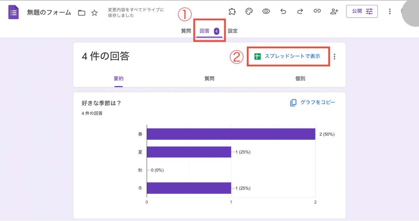
Task: Copy the form link via link icon
Action: point(317,11)
